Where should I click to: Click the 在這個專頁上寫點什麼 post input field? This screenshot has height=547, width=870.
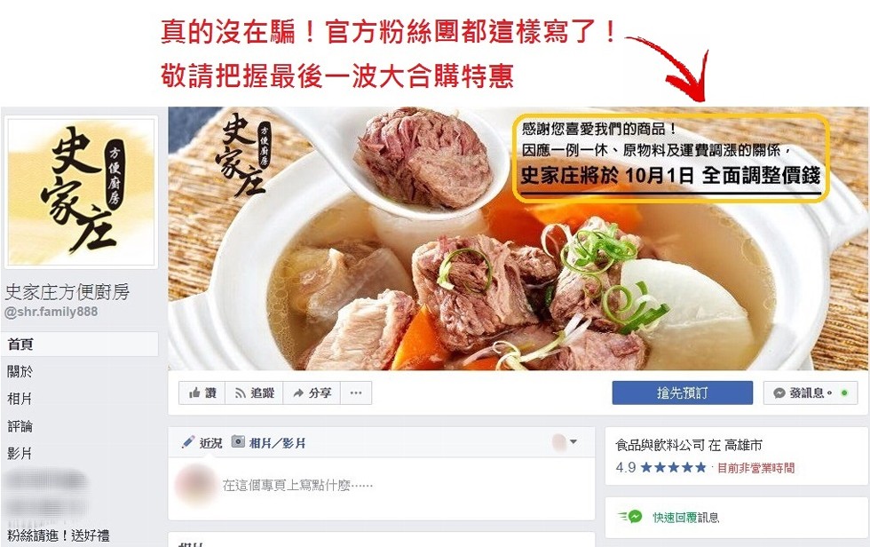click(x=297, y=486)
